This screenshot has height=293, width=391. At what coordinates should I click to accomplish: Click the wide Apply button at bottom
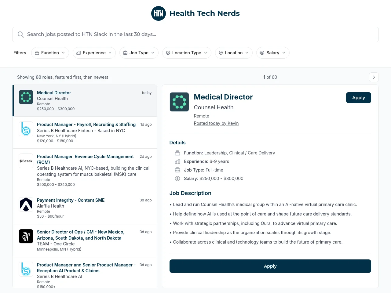click(x=270, y=266)
